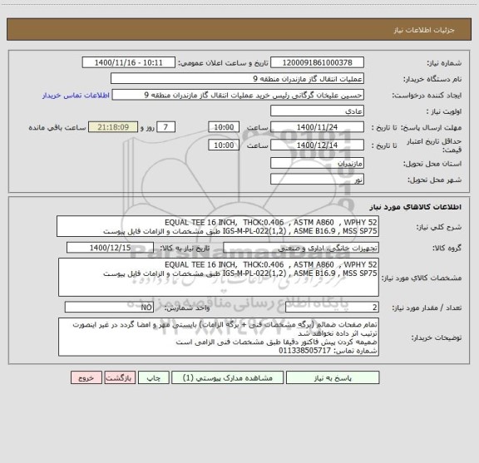Image resolution: width=479 pixels, height=463 pixels.
Task: Click the buyer organization name field
Action: point(237,79)
